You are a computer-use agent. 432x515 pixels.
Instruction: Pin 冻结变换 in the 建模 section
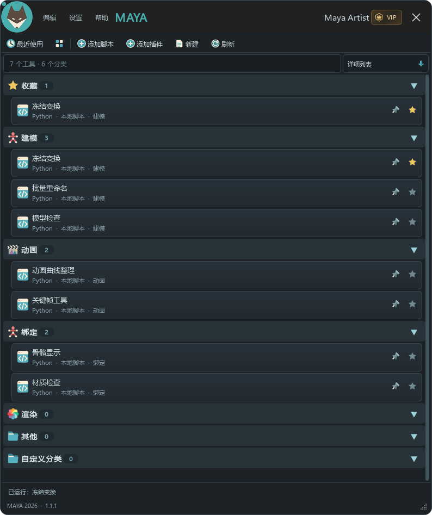pos(396,162)
